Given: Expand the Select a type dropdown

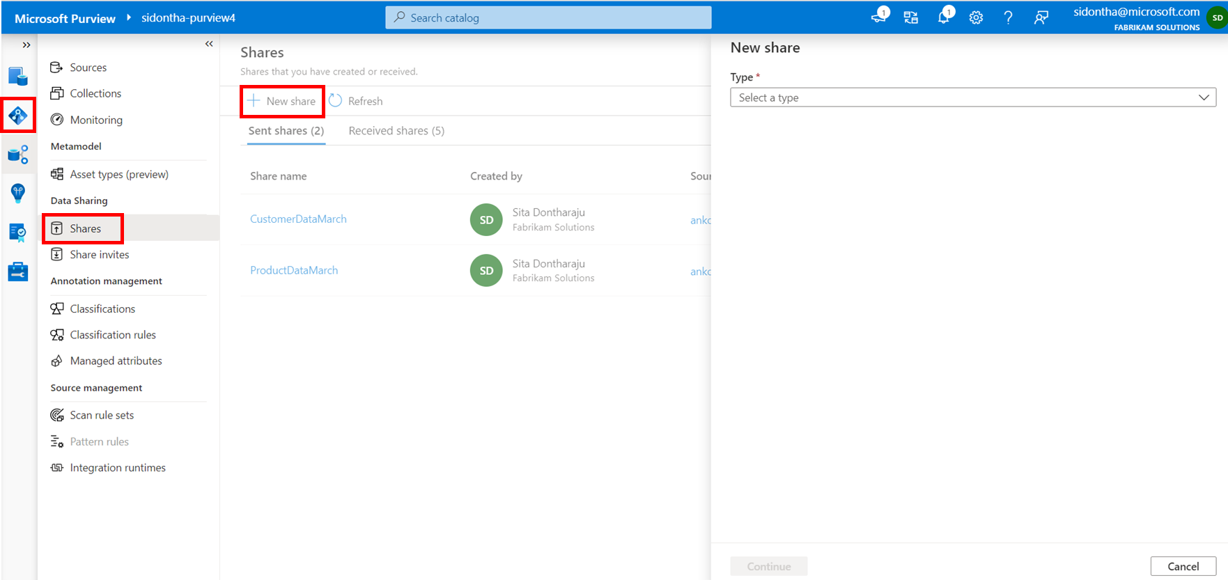Looking at the screenshot, I should [972, 97].
